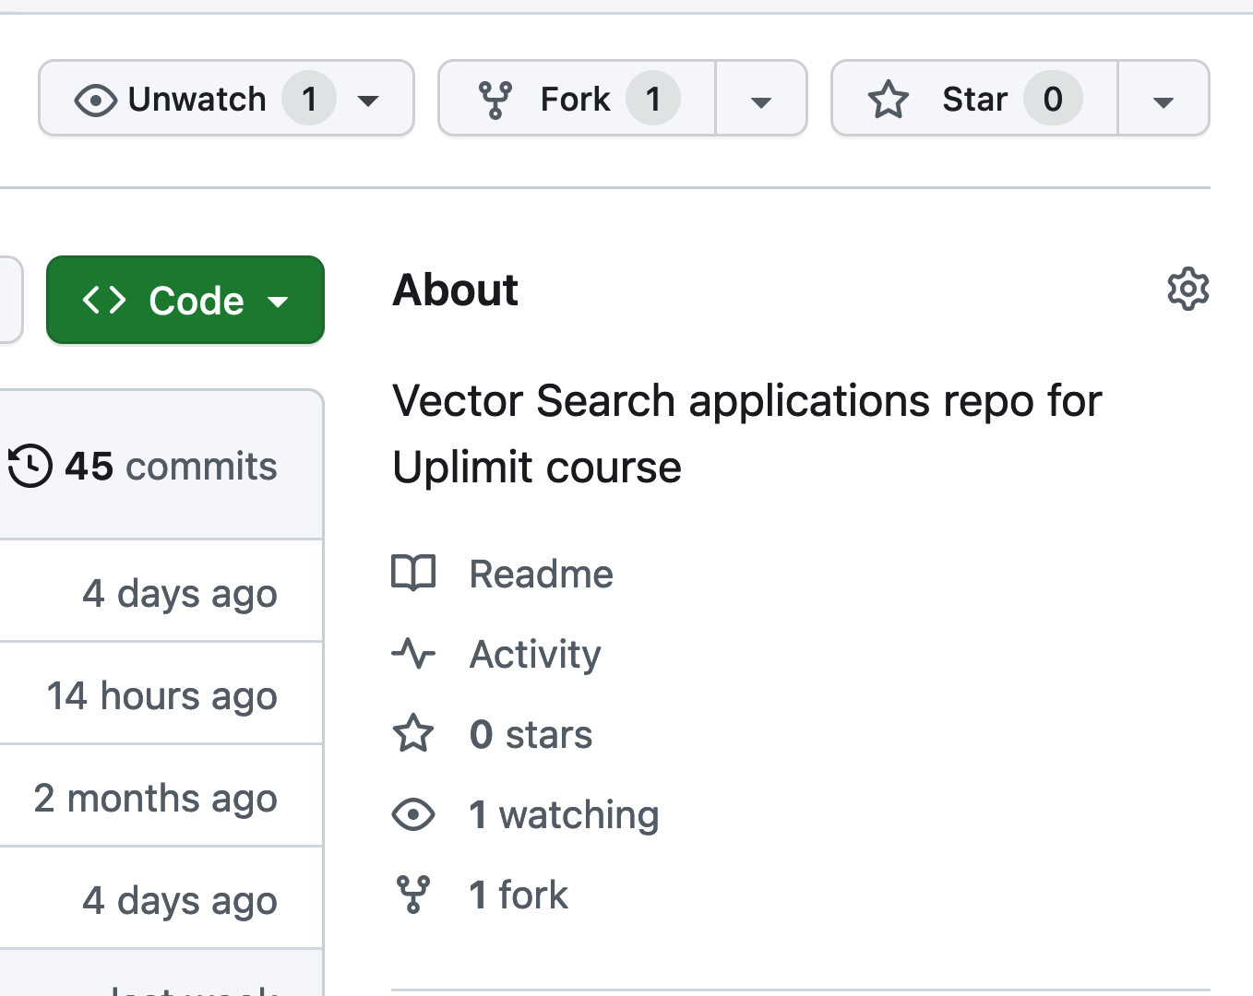
Task: Open the 45 commits history
Action: point(171,467)
